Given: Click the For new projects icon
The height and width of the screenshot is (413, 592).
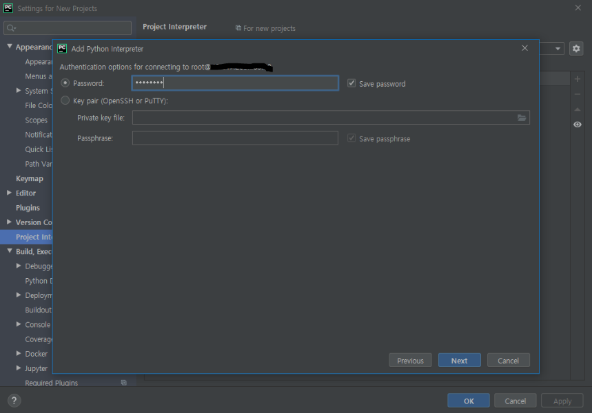Looking at the screenshot, I should click(x=238, y=28).
